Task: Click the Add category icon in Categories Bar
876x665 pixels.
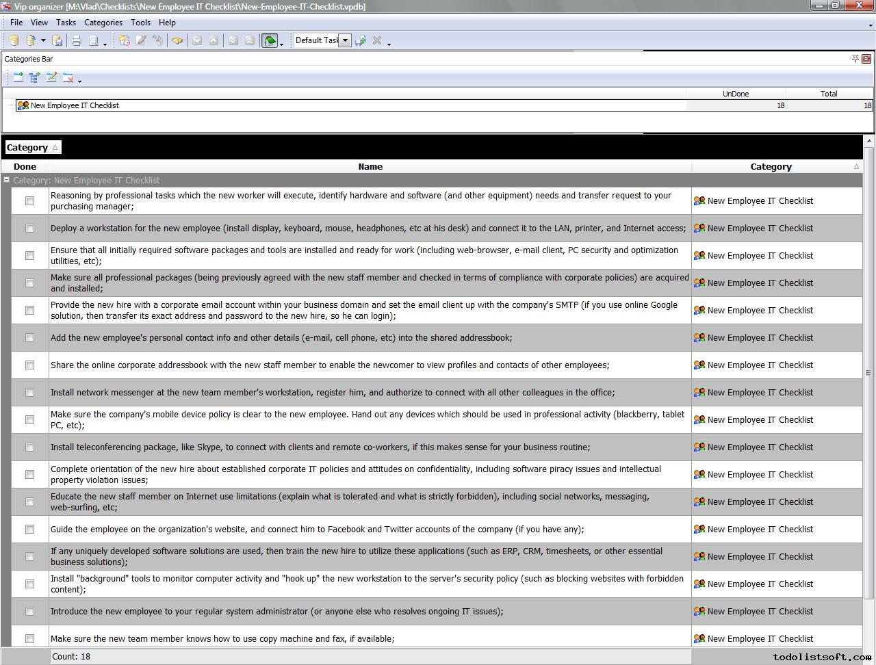Action: [18, 78]
